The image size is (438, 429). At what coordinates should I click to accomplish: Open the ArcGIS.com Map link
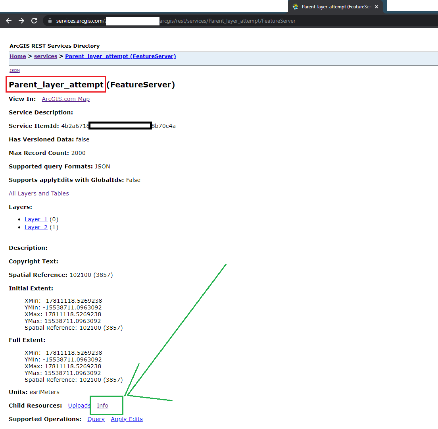pos(65,99)
